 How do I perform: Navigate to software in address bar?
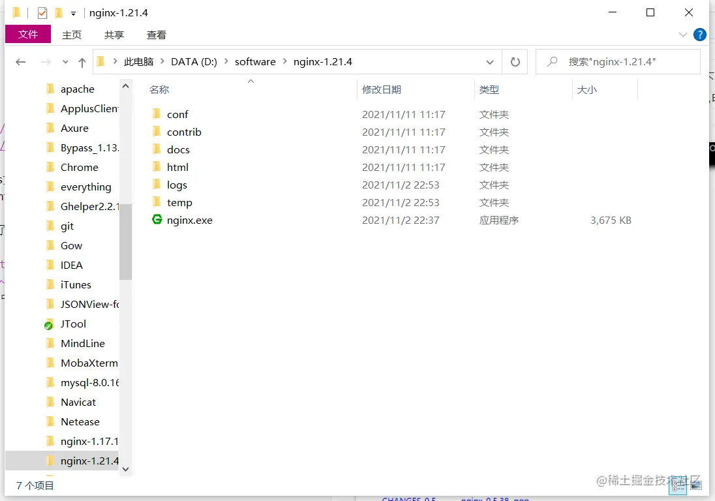pyautogui.click(x=255, y=61)
